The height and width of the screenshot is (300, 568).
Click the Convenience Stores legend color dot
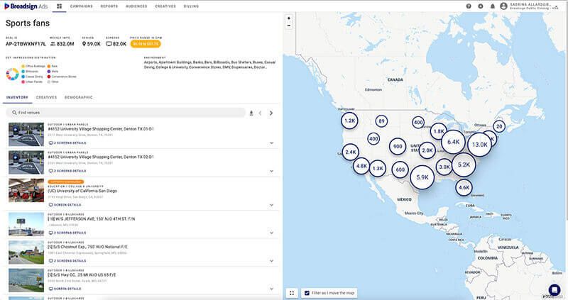[49, 77]
